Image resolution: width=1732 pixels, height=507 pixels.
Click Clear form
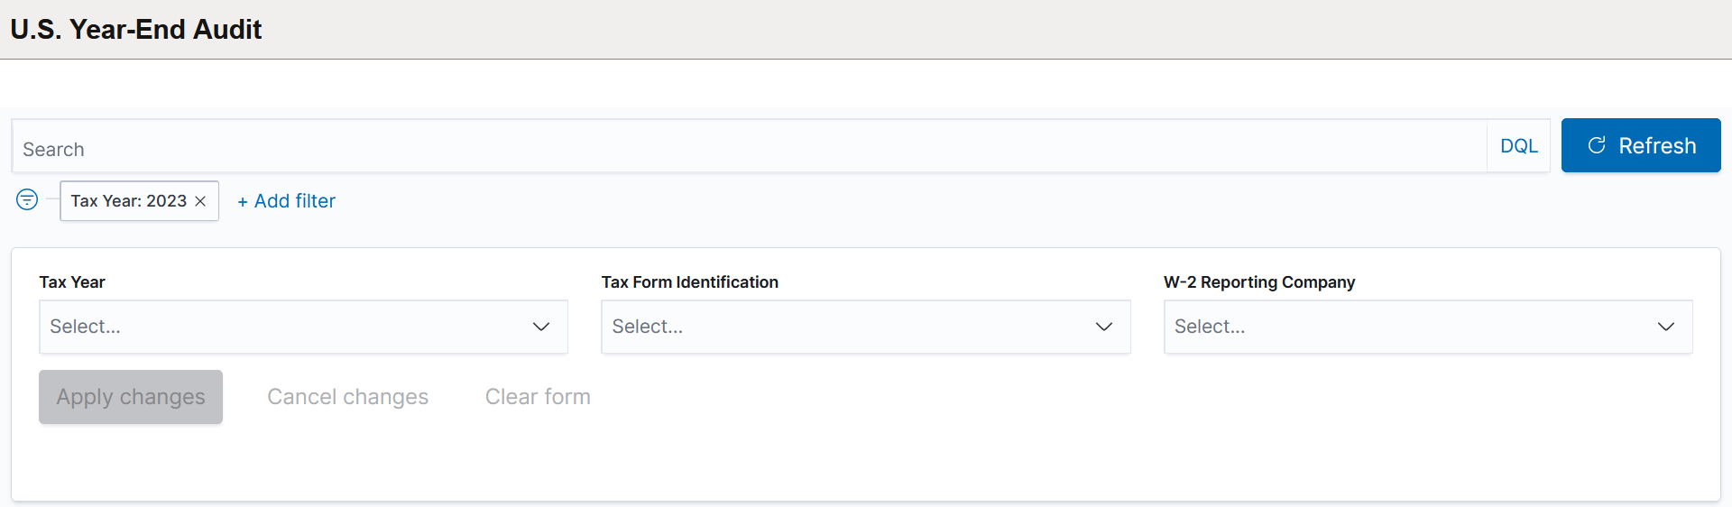pos(538,397)
